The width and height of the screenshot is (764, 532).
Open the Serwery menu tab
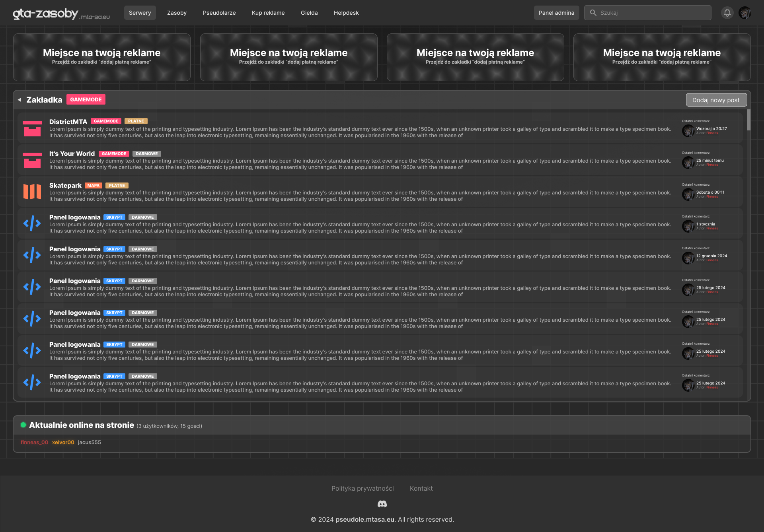point(140,13)
